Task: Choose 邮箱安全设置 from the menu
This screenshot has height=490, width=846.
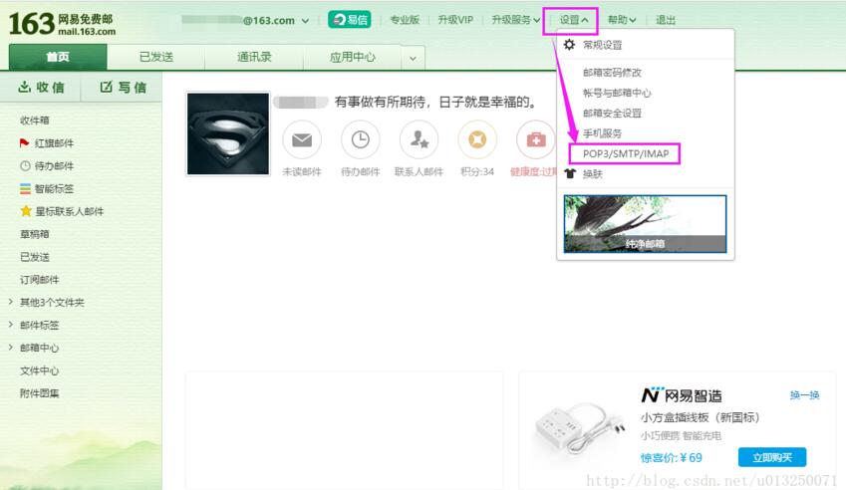Action: click(x=612, y=114)
